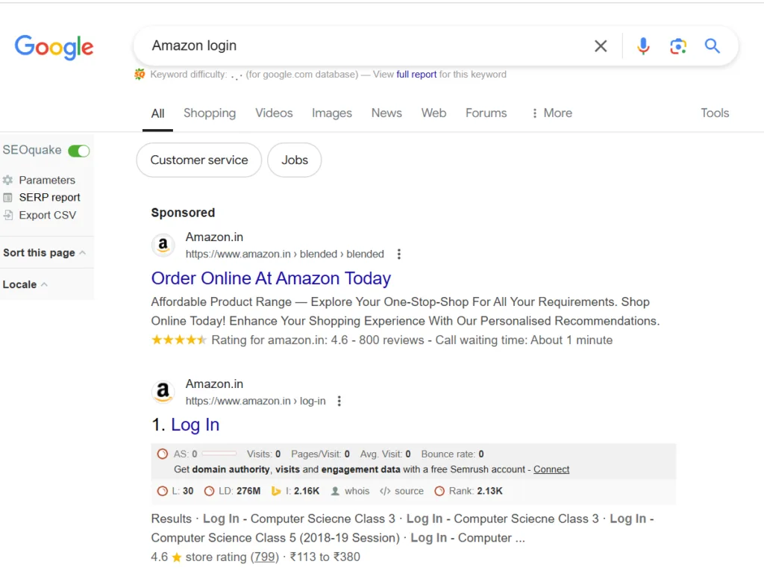
Task: Expand the Locale section
Action: (x=25, y=284)
